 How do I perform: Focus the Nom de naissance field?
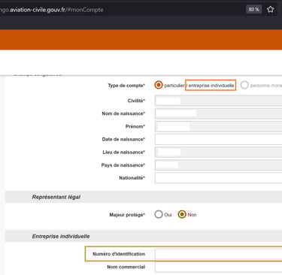[218, 113]
